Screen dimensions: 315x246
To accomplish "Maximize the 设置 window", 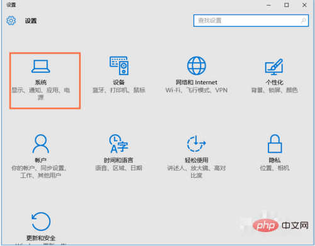I will 287,5.
